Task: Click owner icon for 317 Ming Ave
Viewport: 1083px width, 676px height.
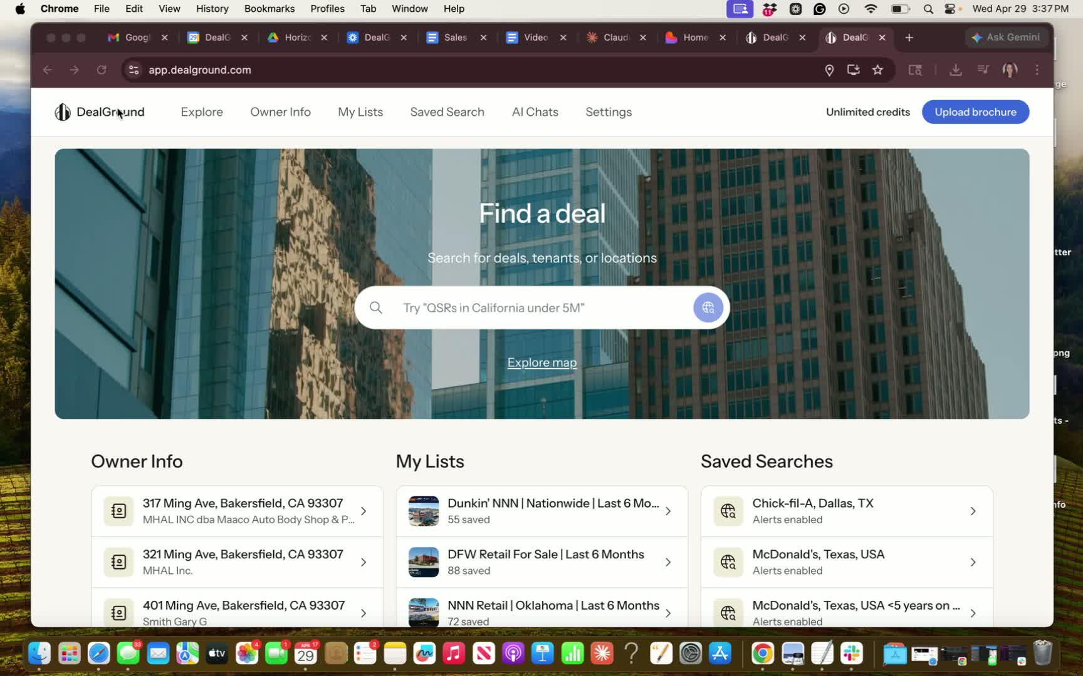Action: (118, 511)
